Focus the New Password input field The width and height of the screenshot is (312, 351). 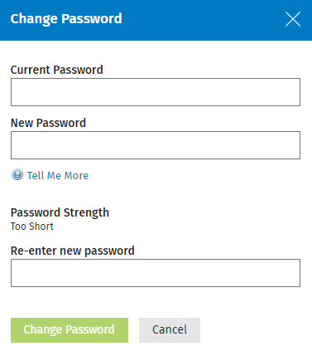(x=156, y=145)
